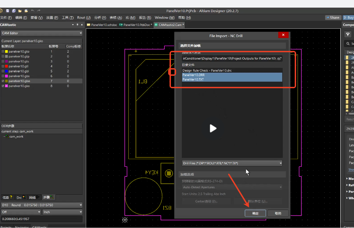Pin the CAMtastic panel with pushpin icon
354x228 pixels.
pos(77,25)
